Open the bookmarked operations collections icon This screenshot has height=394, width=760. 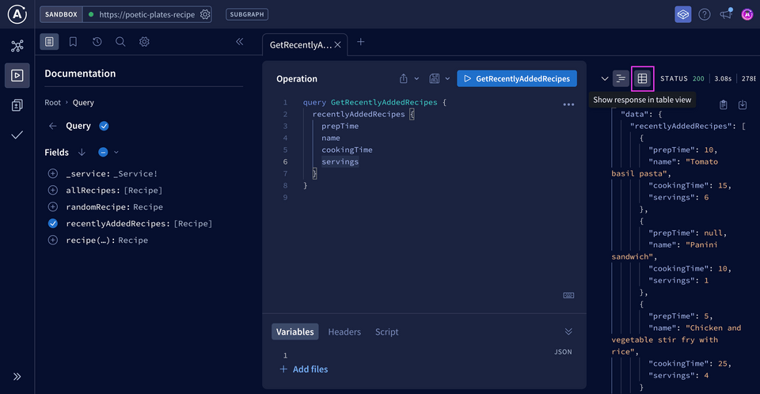click(x=73, y=42)
